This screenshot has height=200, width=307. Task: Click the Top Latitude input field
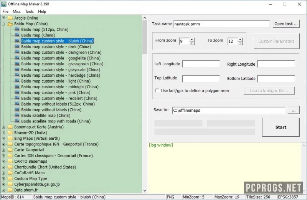point(201,79)
